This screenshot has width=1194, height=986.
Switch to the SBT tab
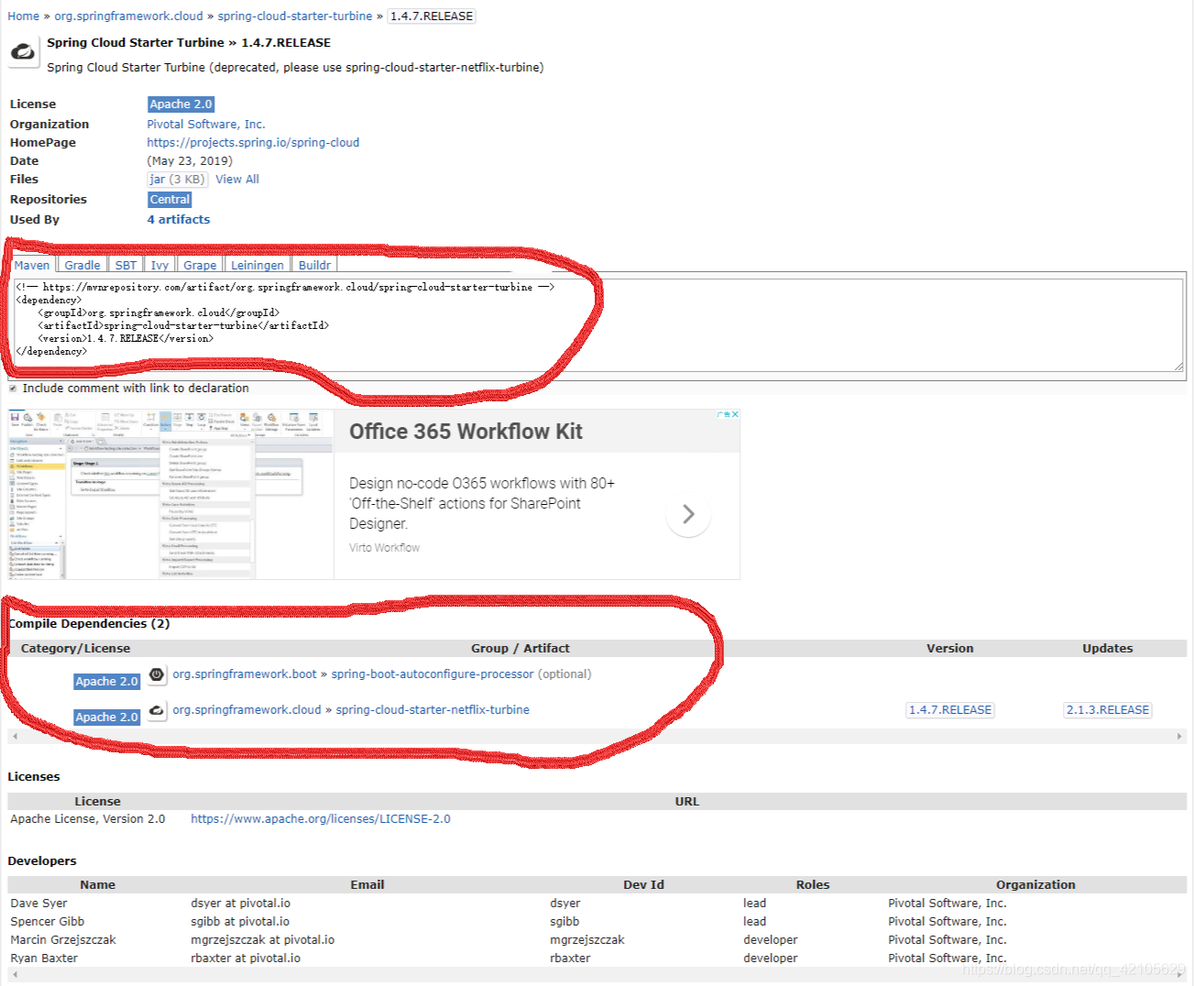tap(126, 265)
